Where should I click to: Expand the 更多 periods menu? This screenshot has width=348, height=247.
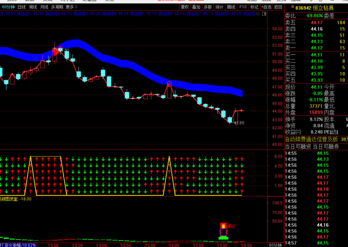coord(71,7)
